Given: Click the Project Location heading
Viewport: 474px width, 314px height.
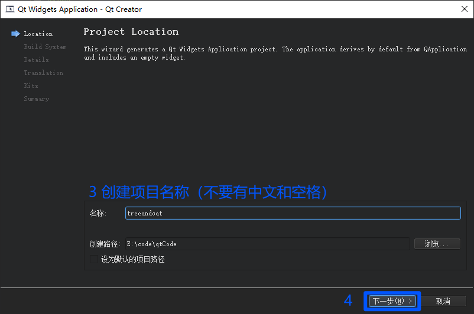Looking at the screenshot, I should coord(131,32).
